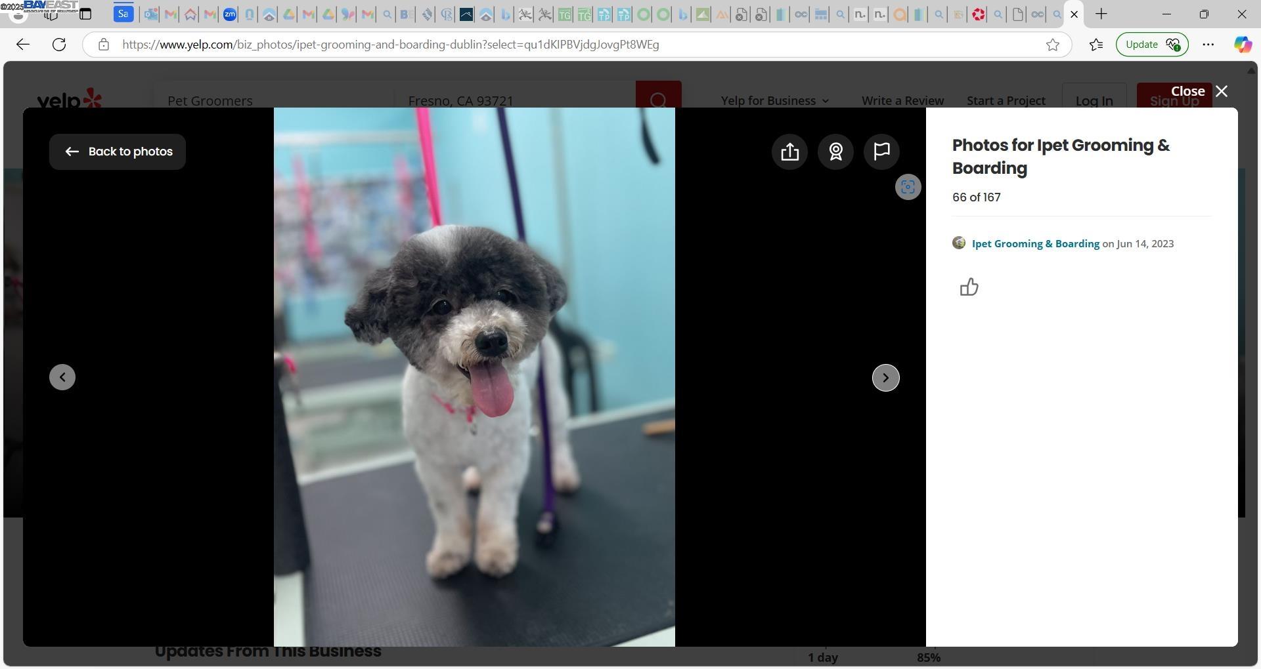1261x669 pixels.
Task: Click the '66 of 167' photo counter
Action: click(x=976, y=197)
